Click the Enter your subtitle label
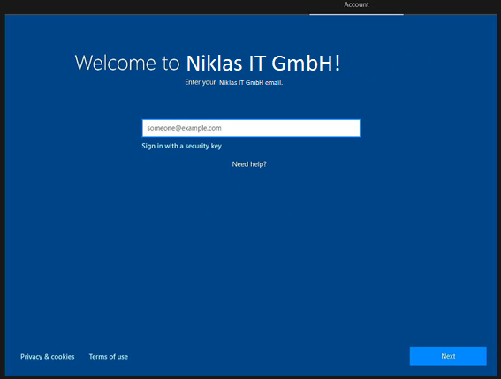 point(201,82)
